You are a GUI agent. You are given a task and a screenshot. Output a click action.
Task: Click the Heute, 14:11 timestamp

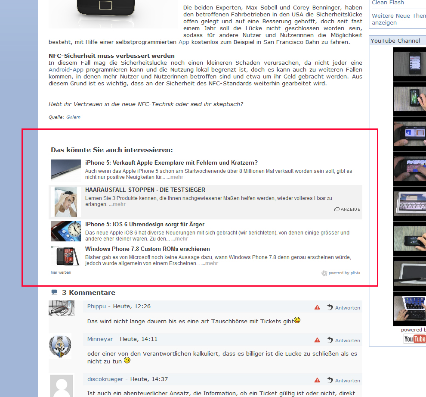[x=139, y=339]
